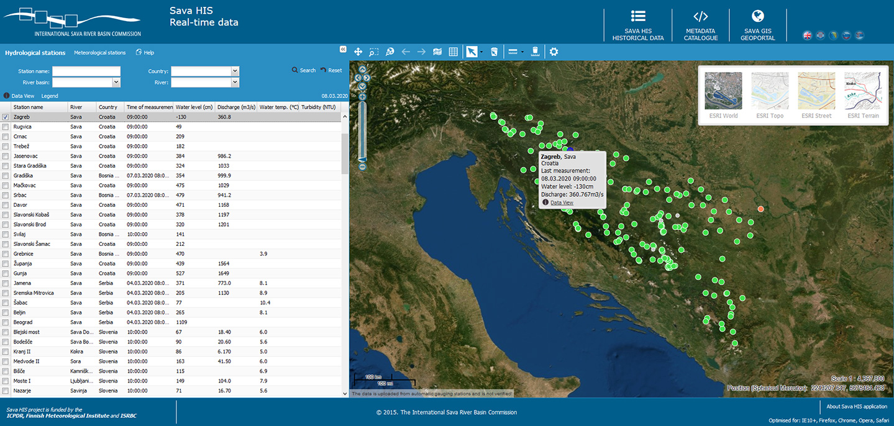Screen dimensions: 894x426
Task: Check the Slavonski Brod checkbox
Action: (6, 224)
